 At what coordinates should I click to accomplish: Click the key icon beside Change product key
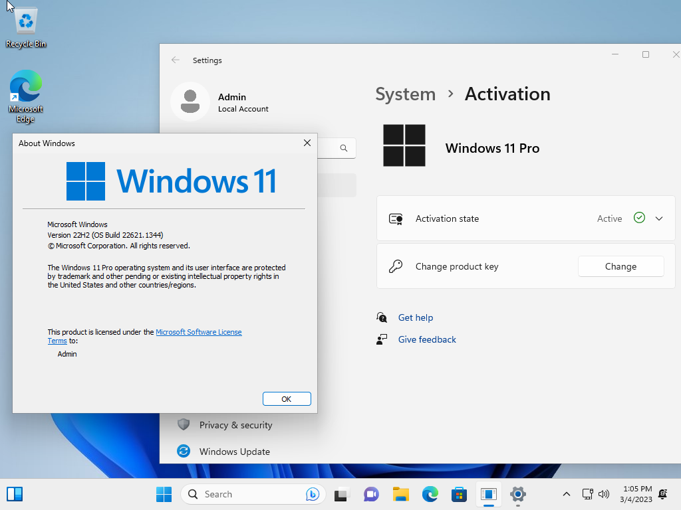point(396,266)
